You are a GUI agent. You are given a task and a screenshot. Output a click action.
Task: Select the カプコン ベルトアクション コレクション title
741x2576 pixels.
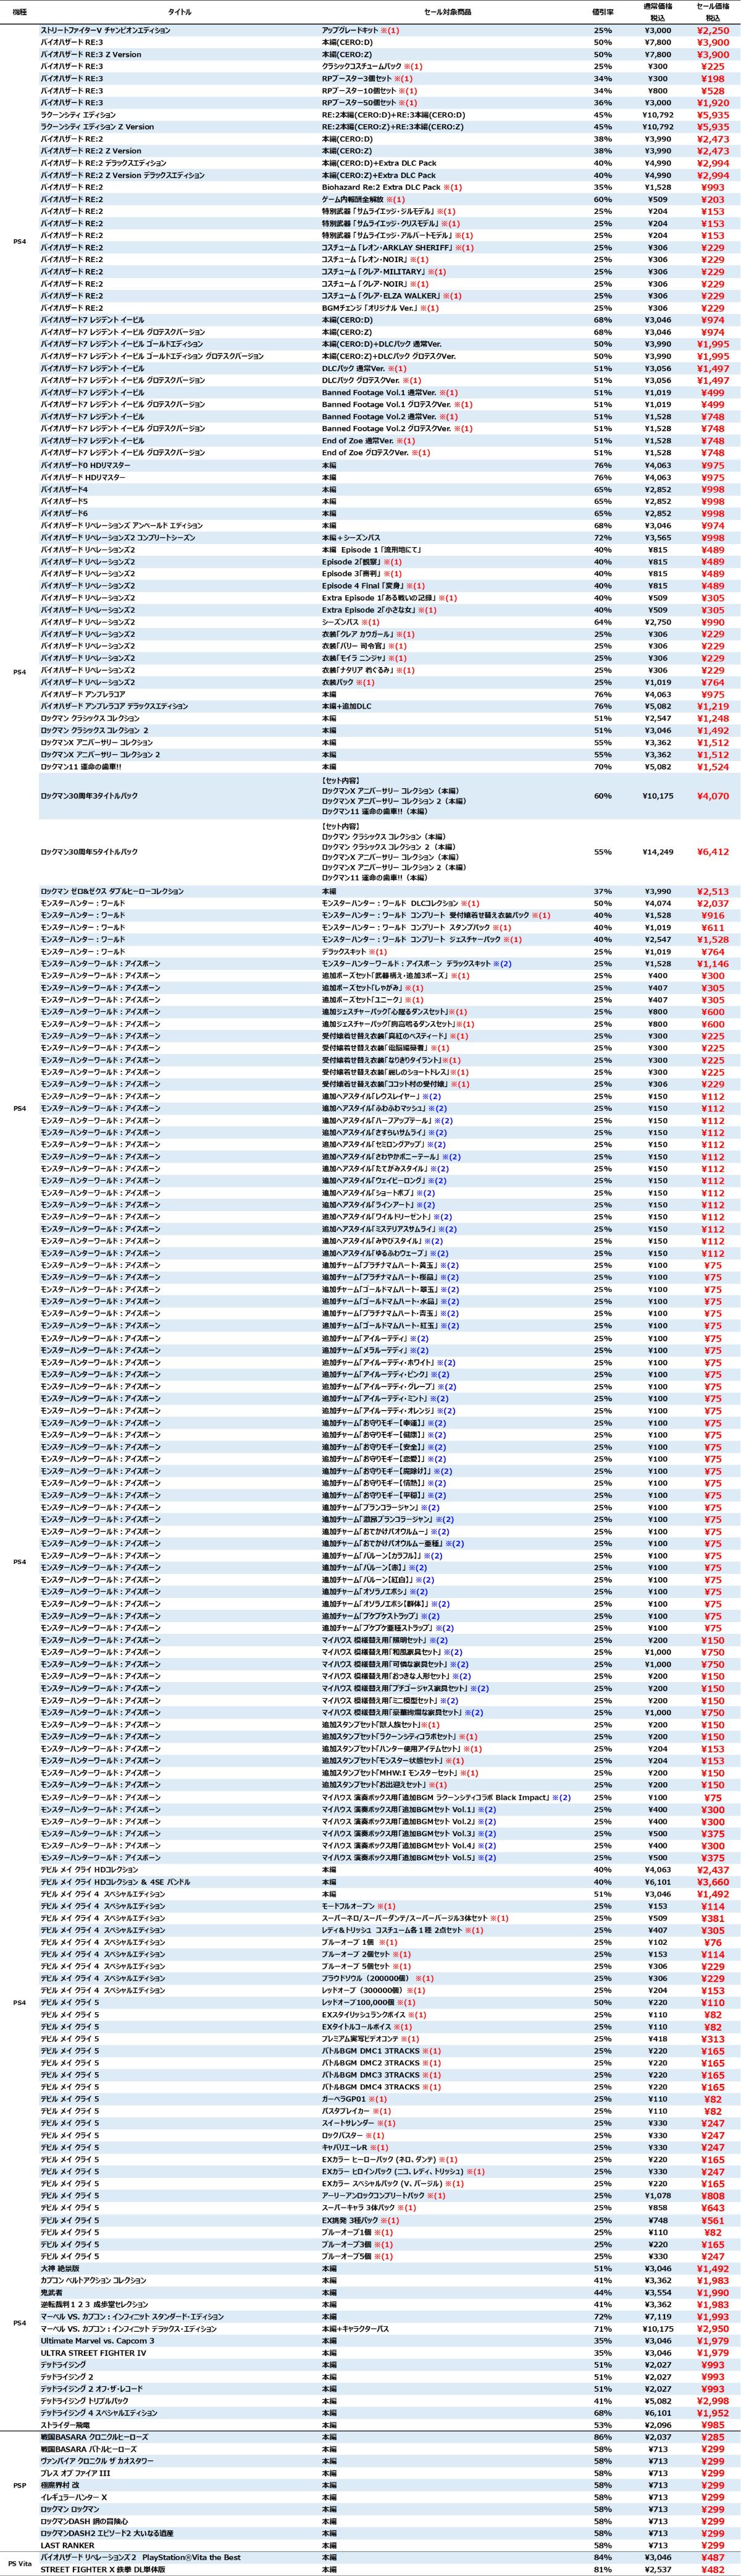(93, 2280)
